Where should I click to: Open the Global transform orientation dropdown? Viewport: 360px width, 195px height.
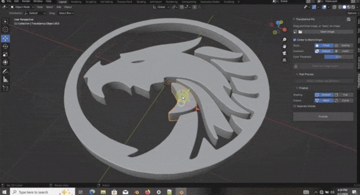(x=161, y=7)
